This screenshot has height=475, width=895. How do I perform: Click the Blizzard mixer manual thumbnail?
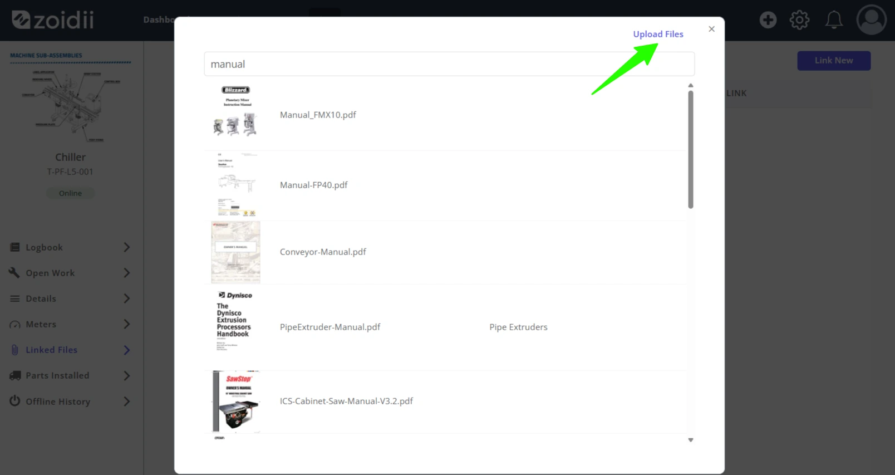235,111
